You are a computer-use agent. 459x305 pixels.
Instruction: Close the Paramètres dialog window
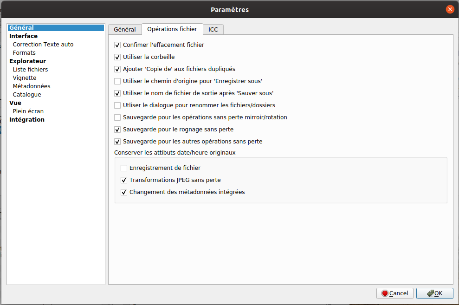[450, 9]
